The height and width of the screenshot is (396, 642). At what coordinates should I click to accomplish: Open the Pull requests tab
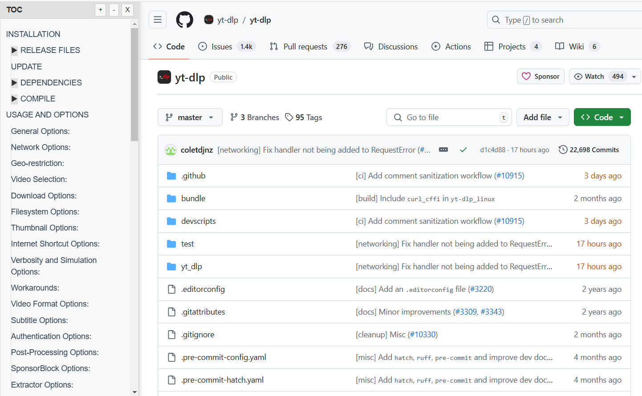coord(310,47)
